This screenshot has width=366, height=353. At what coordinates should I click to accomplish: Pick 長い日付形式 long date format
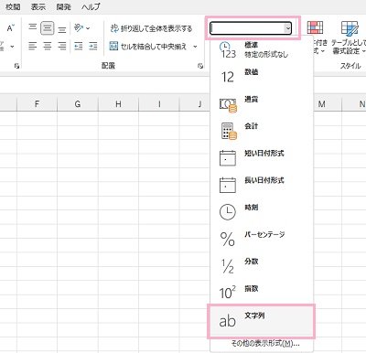tap(262, 185)
